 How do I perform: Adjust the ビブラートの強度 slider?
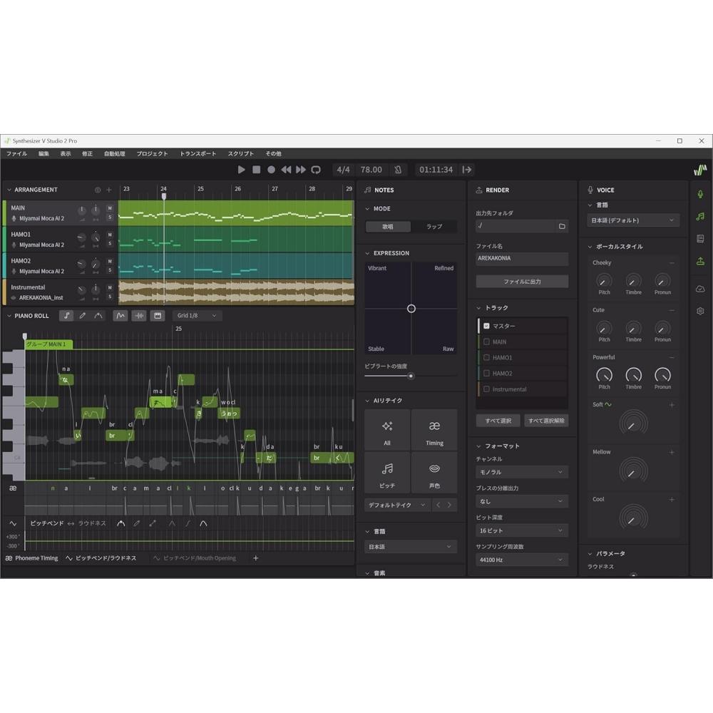[x=410, y=376]
